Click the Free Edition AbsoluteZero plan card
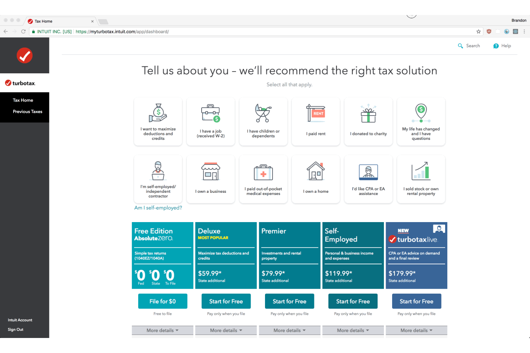 click(163, 255)
